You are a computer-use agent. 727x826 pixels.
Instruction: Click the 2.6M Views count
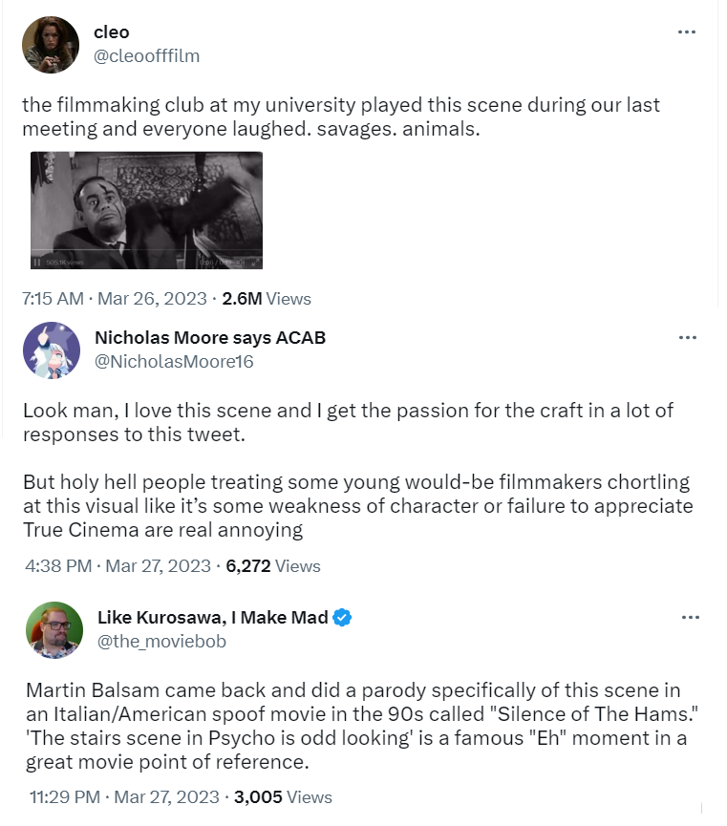pos(267,298)
